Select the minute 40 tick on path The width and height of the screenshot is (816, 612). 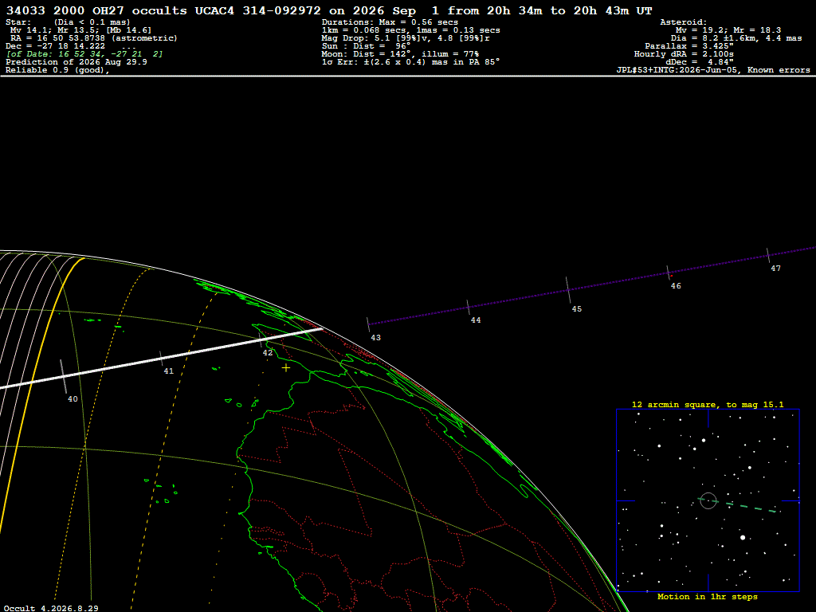(x=63, y=376)
